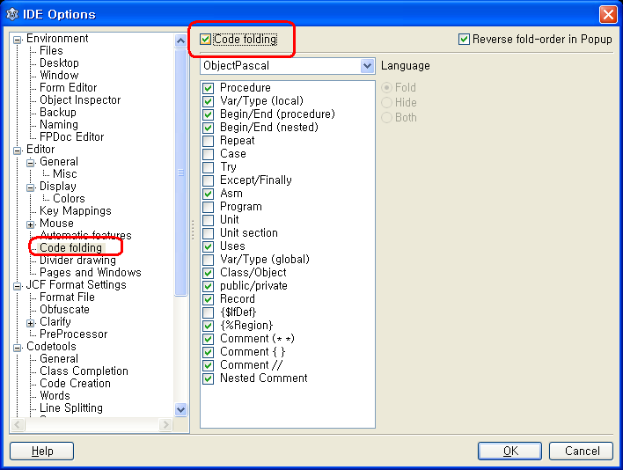Select Code folding tree item
The width and height of the screenshot is (623, 470).
[x=71, y=248]
